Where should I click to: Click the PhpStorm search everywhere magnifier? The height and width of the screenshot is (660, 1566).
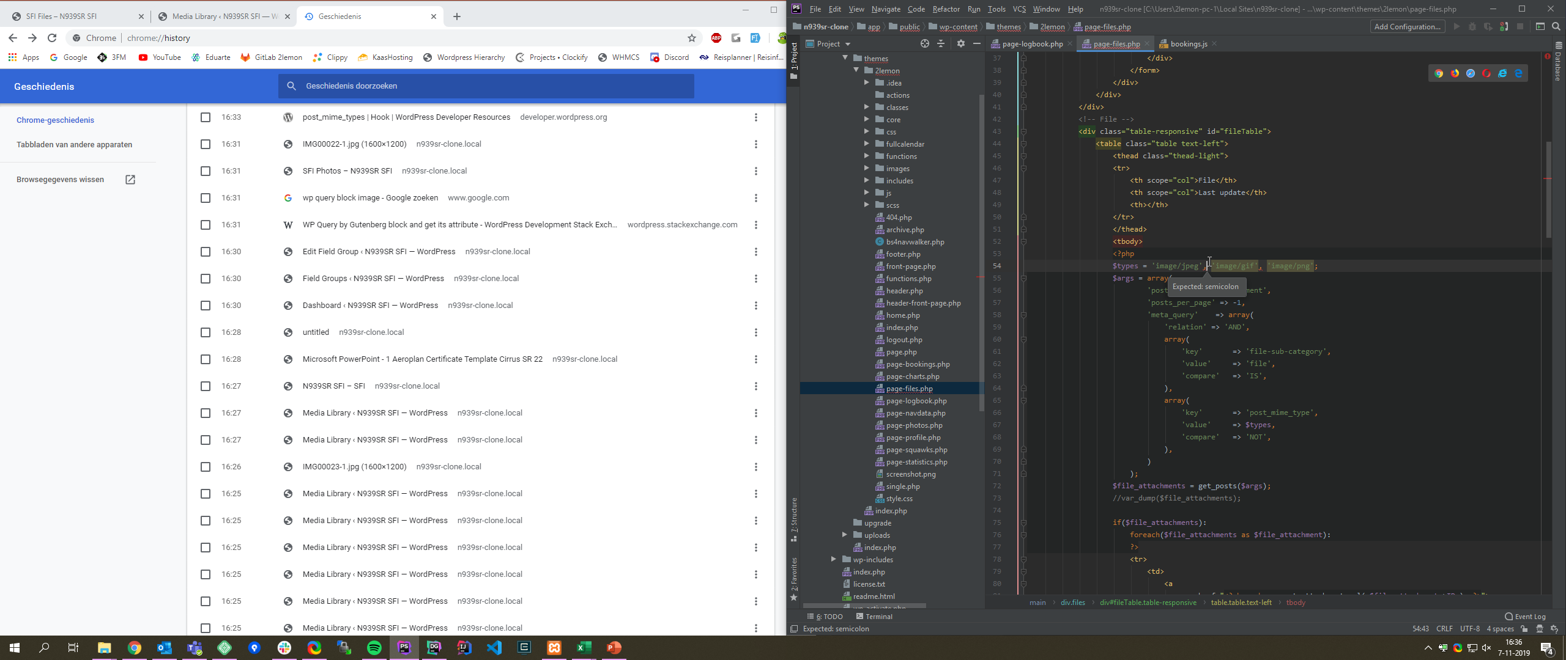(x=1556, y=26)
